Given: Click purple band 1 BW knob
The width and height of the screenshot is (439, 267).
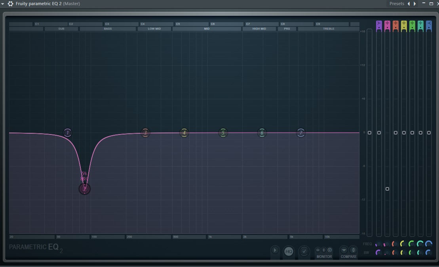Looking at the screenshot, I should pyautogui.click(x=378, y=253).
